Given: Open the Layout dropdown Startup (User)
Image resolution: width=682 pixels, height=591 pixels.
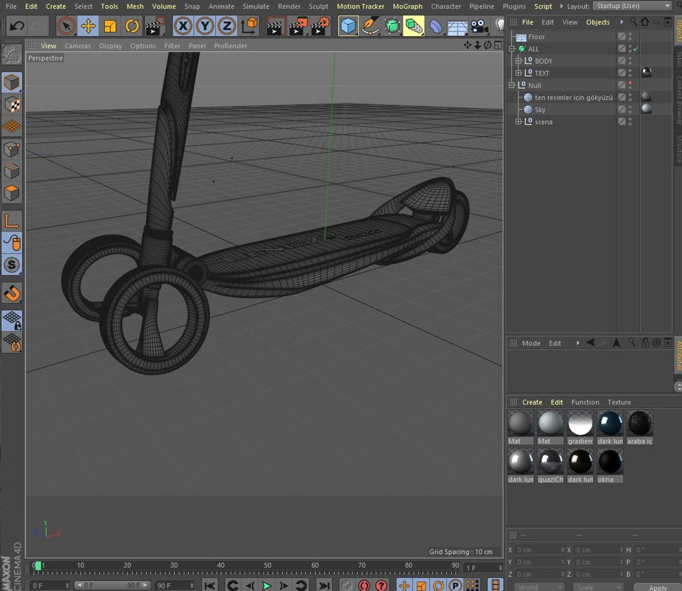Looking at the screenshot, I should pyautogui.click(x=632, y=6).
